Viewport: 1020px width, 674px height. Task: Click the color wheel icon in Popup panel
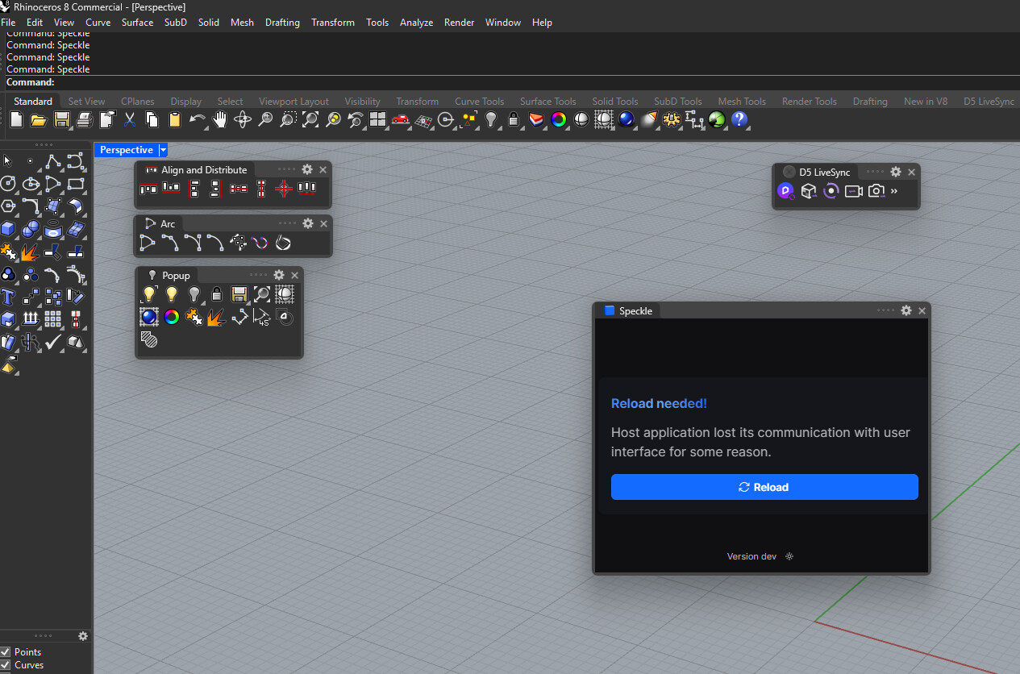click(171, 317)
